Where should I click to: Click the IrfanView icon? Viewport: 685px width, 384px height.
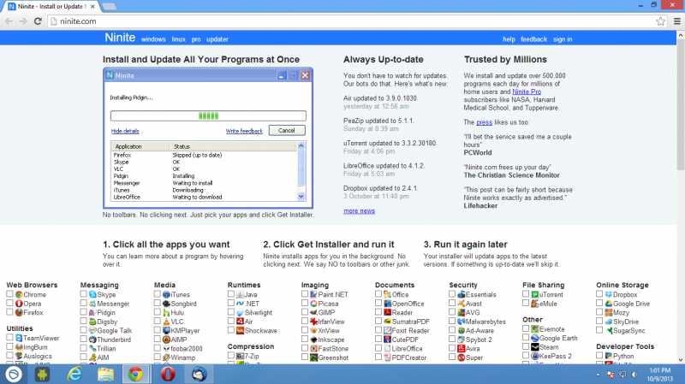313,322
